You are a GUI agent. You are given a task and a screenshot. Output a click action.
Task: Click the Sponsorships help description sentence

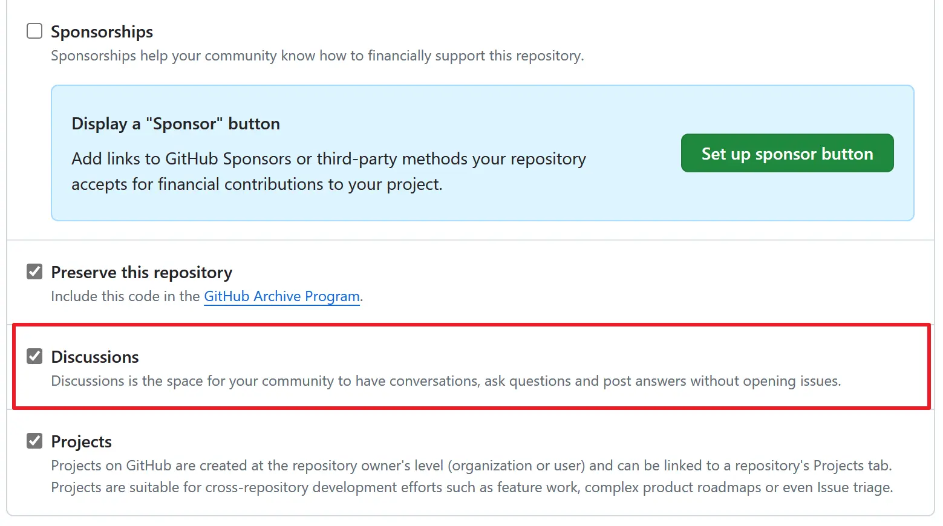pyautogui.click(x=317, y=56)
